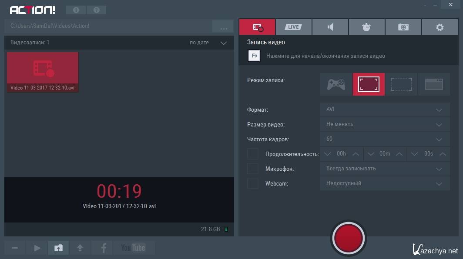The height and width of the screenshot is (259, 463).
Task: Open the Формат AVI dropdown
Action: (385, 110)
